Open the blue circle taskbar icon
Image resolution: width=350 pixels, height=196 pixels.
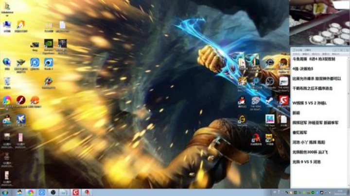[42, 193]
